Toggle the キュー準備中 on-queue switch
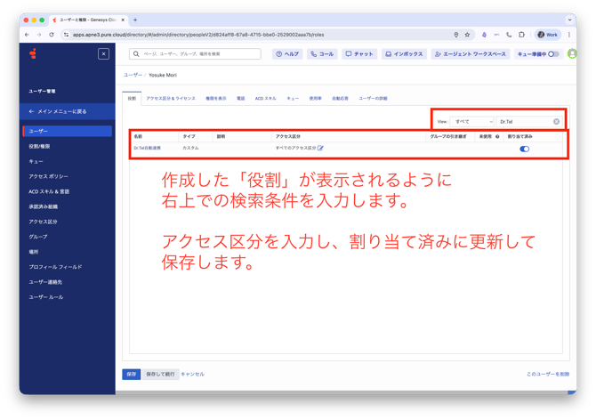 pyautogui.click(x=553, y=54)
